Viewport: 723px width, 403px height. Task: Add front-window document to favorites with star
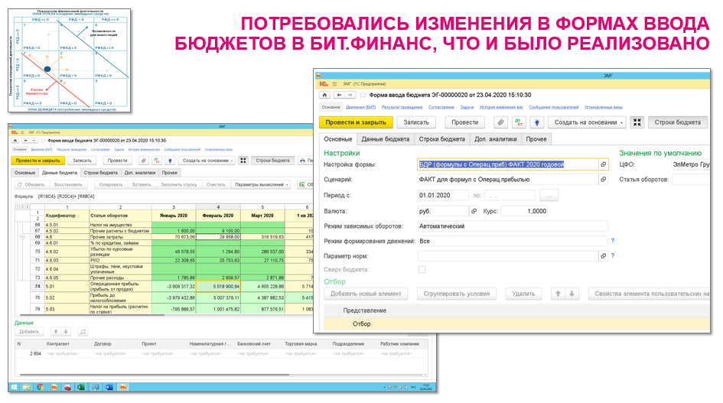click(363, 95)
